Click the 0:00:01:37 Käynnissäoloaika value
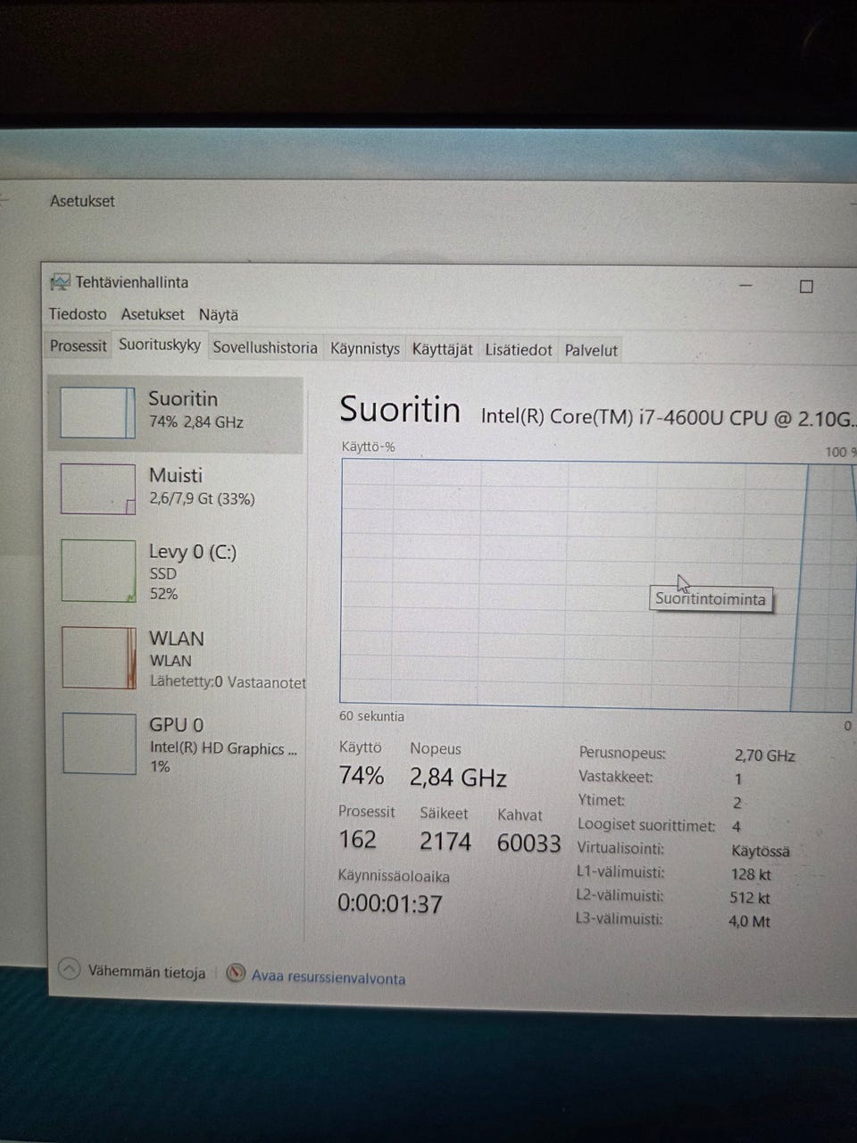 390,905
